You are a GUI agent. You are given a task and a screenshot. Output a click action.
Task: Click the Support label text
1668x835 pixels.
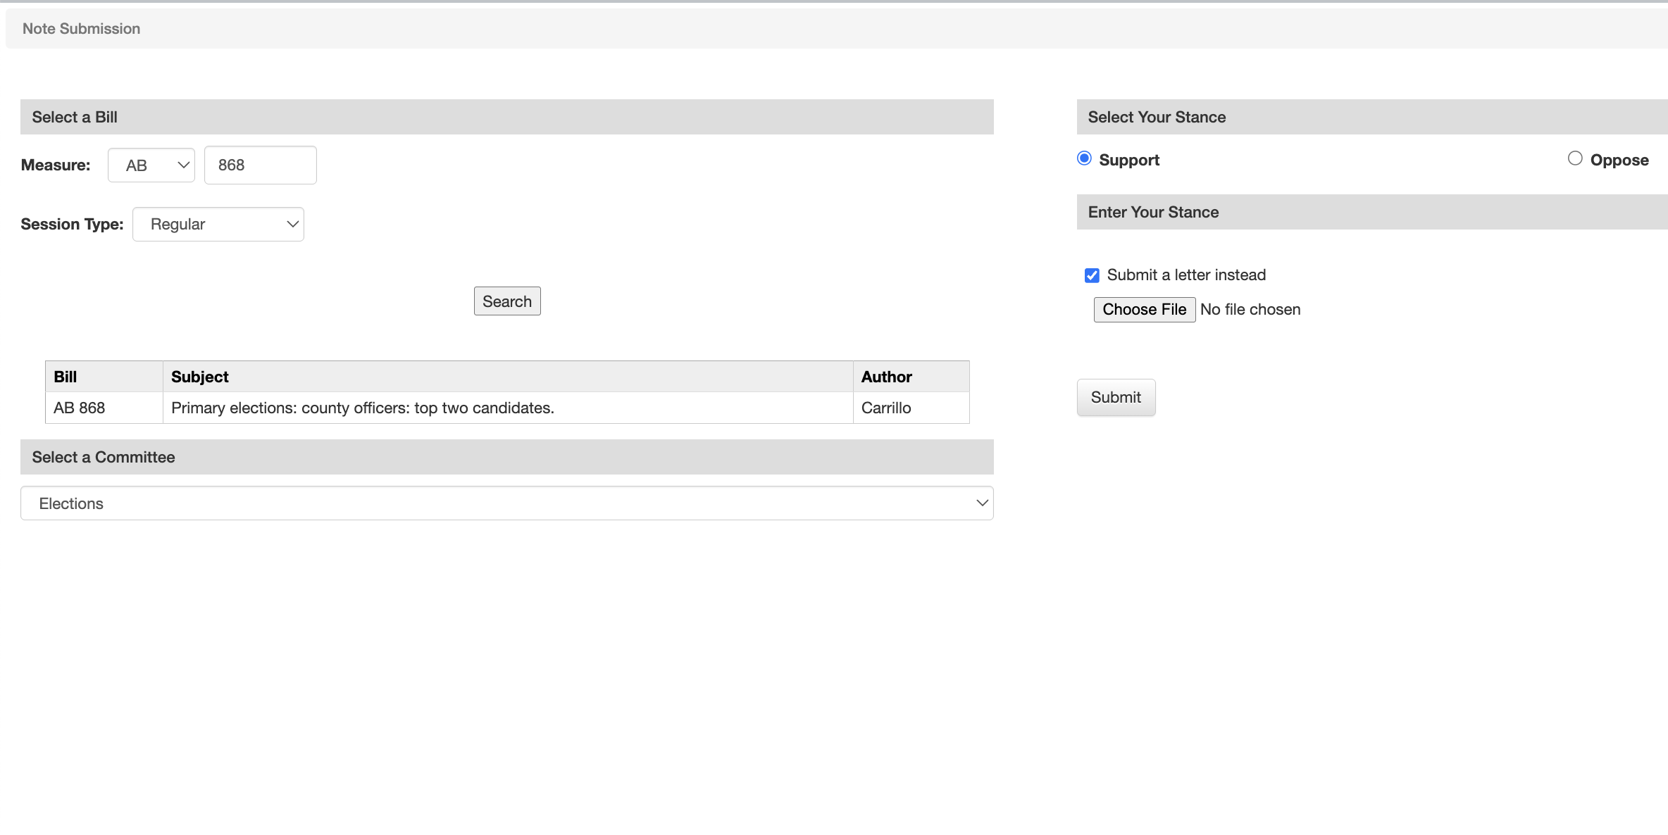[1129, 161]
